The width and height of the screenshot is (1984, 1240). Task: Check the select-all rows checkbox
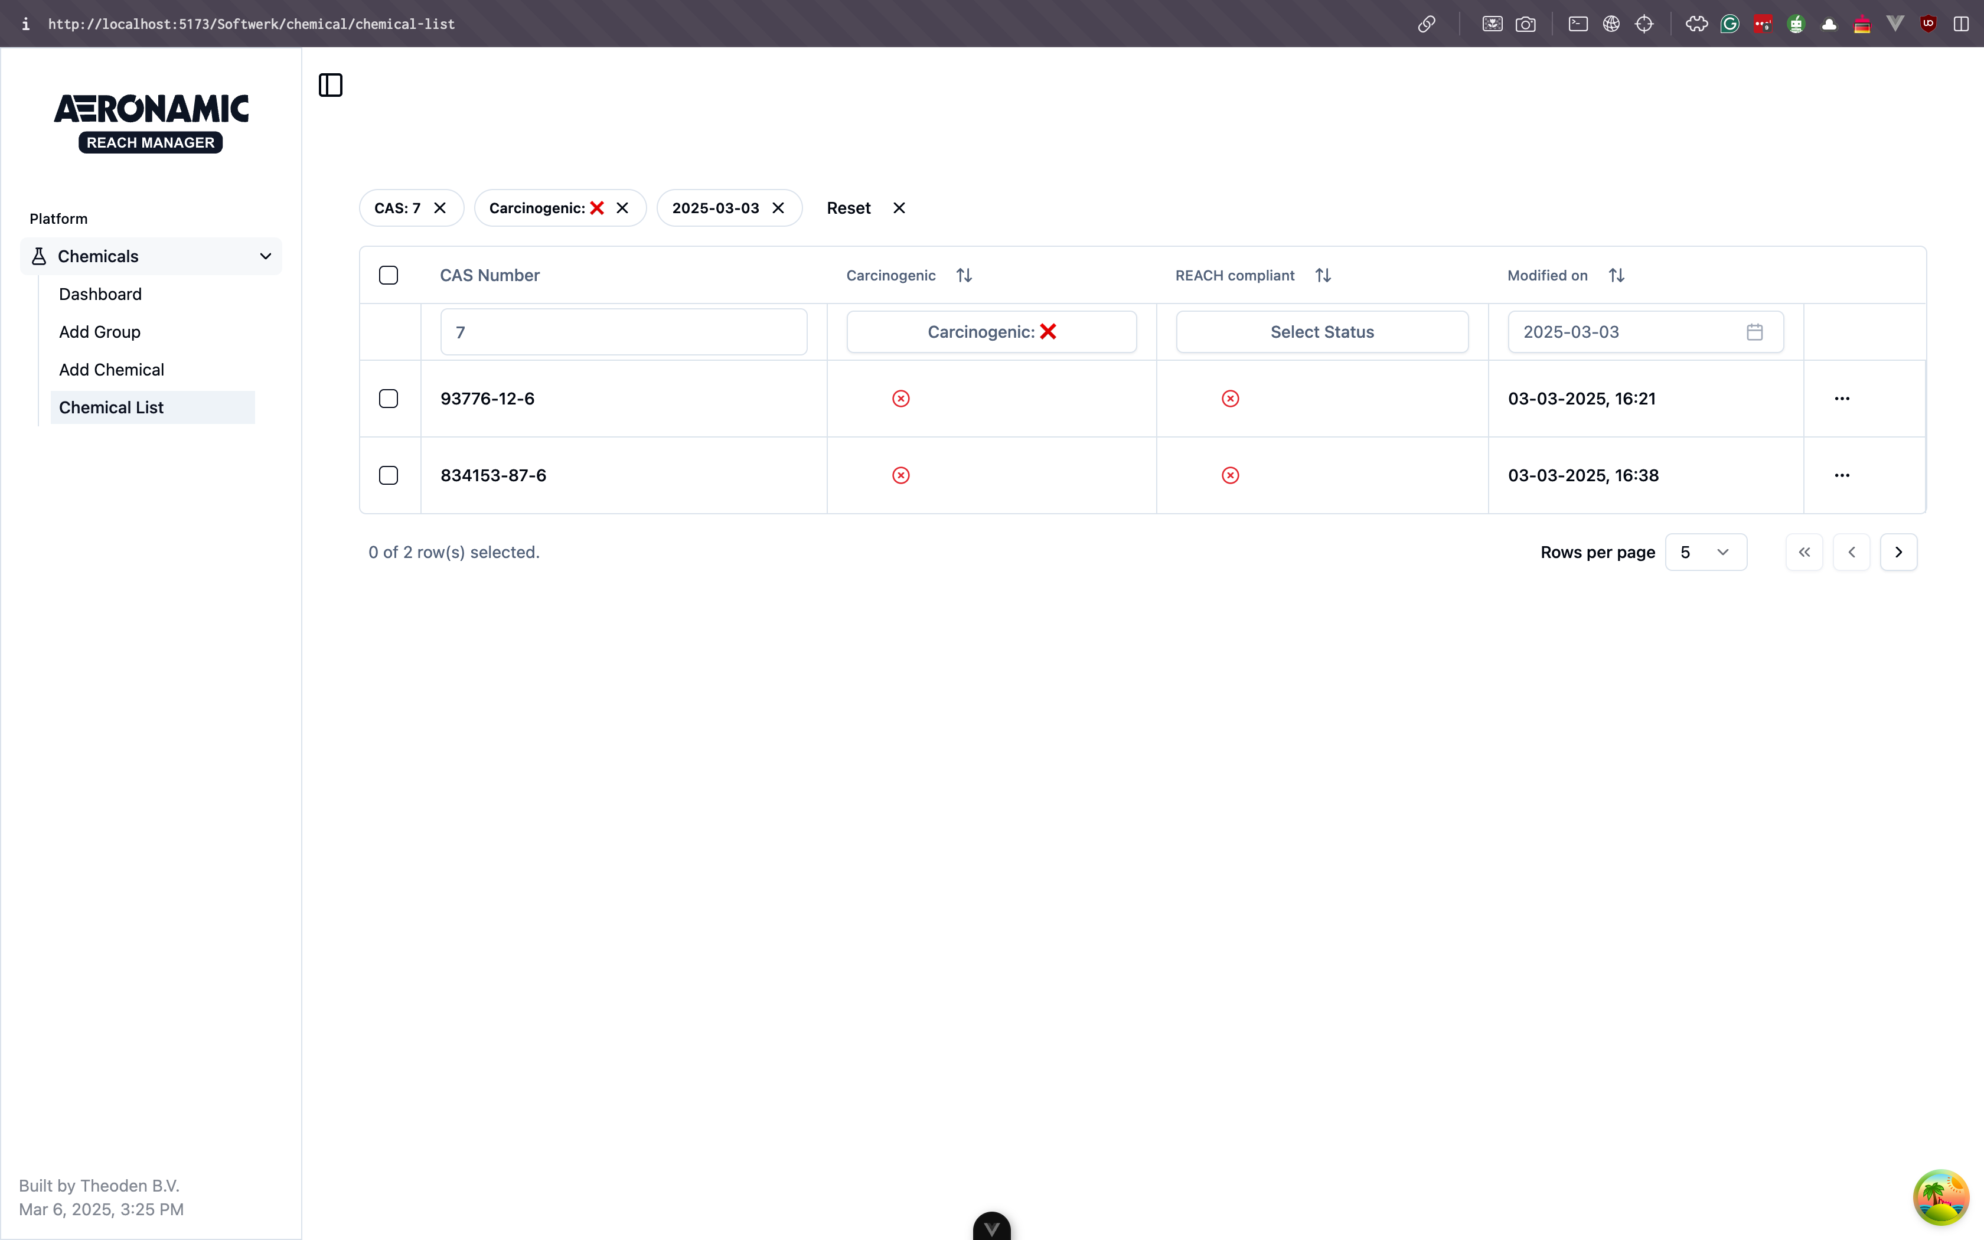[x=389, y=276]
